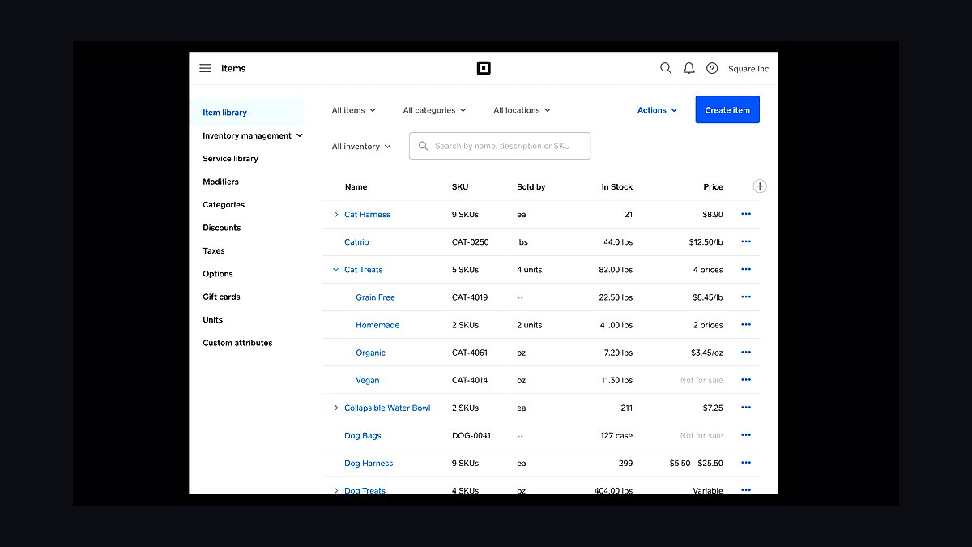Open the hamburger navigation menu

205,68
